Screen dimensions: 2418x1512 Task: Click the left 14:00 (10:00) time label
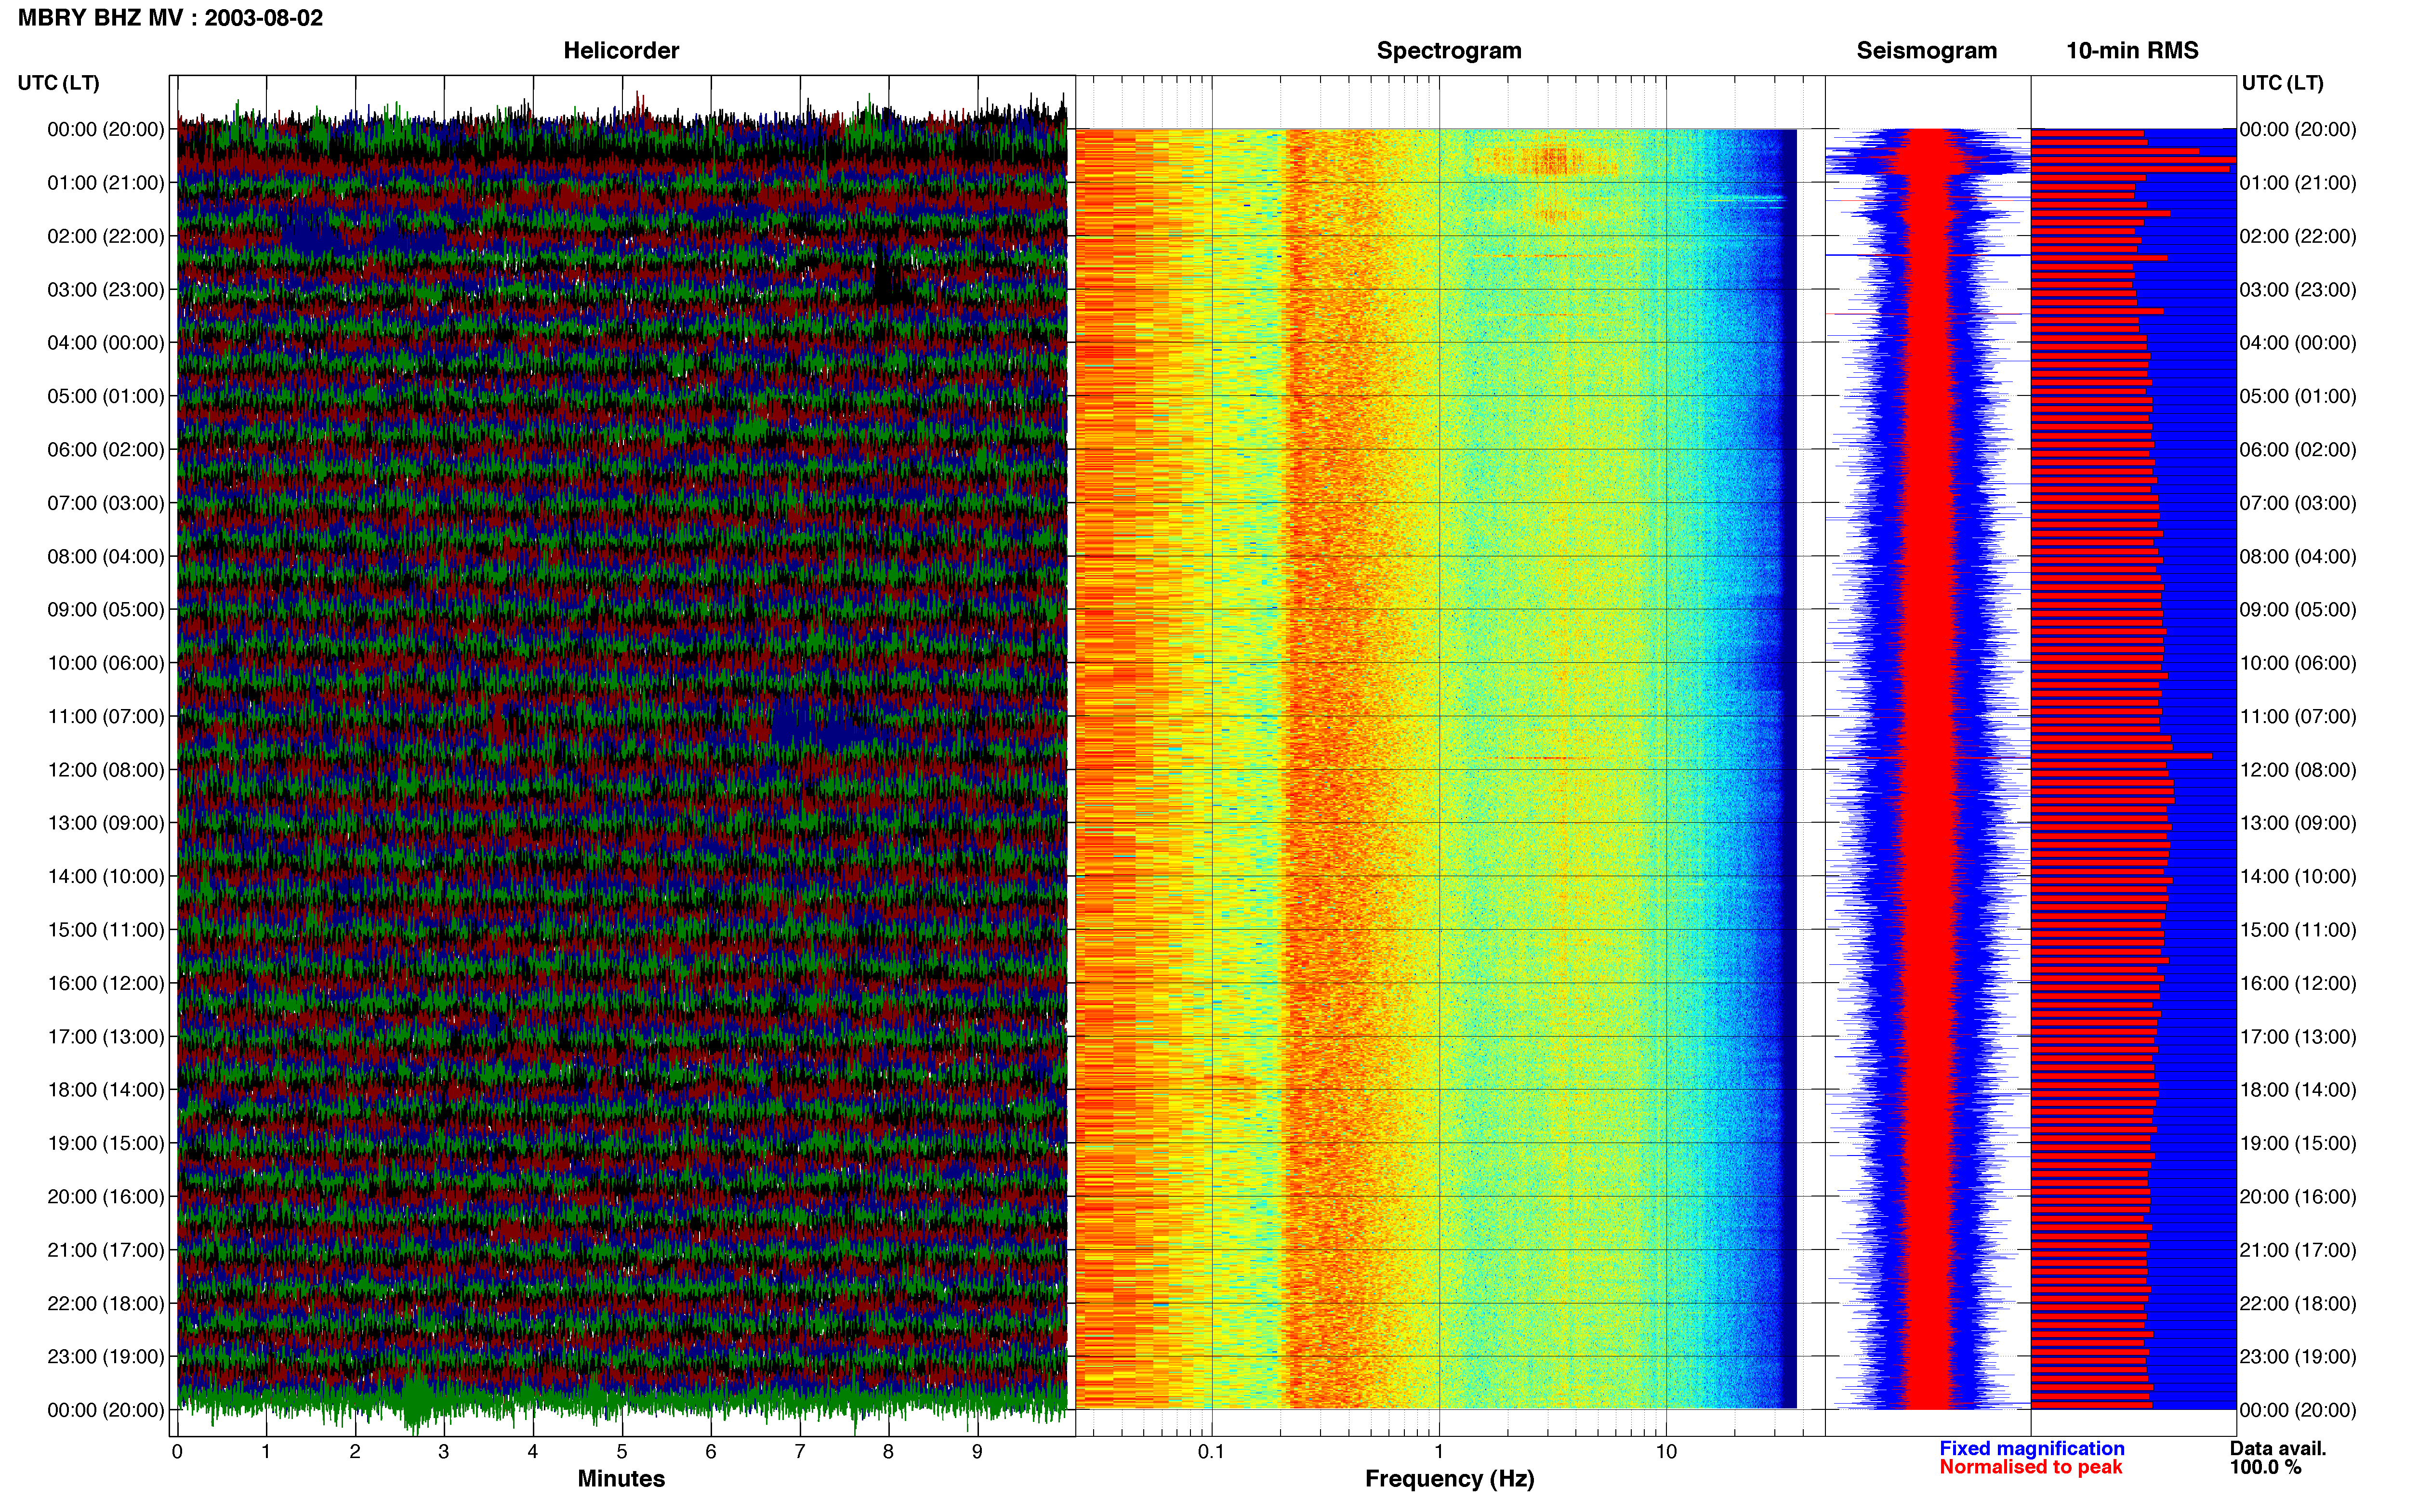[x=106, y=876]
